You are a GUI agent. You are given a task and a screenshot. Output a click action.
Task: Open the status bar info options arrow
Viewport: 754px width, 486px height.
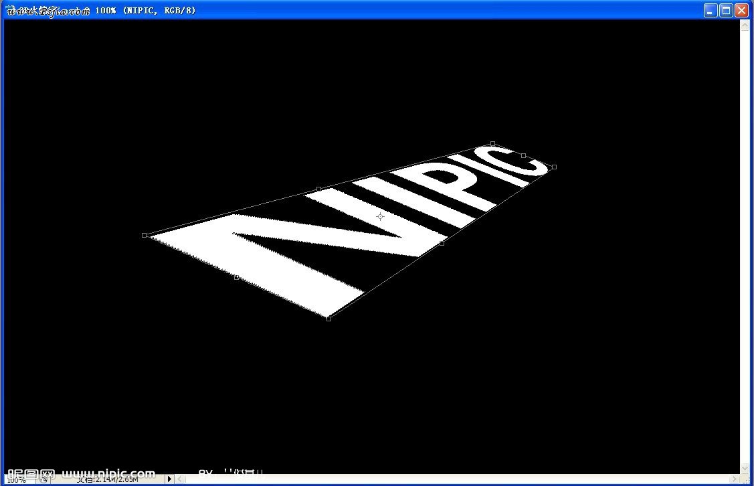pyautogui.click(x=169, y=479)
